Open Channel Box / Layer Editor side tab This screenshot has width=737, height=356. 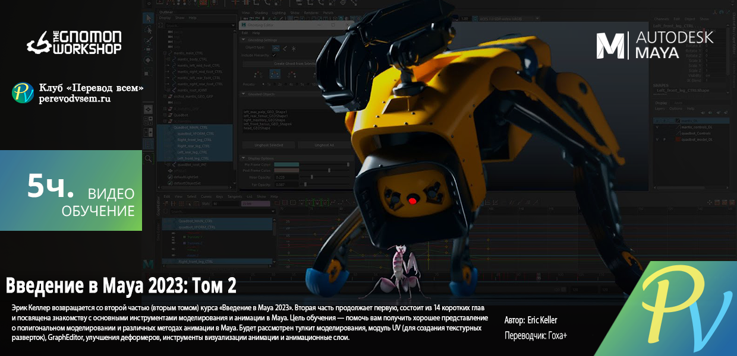(x=735, y=33)
